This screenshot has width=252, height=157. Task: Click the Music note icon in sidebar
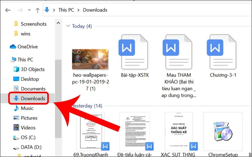pyautogui.click(x=16, y=108)
